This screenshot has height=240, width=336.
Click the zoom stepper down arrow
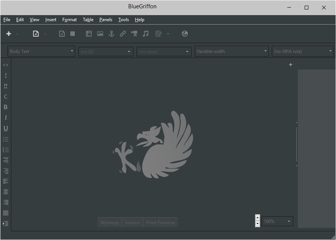click(x=257, y=224)
